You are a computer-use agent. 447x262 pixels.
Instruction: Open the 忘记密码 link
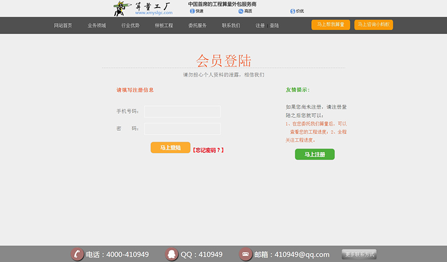point(208,150)
